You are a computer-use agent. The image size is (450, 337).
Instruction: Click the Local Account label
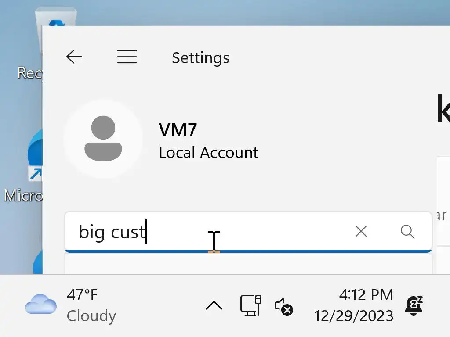tap(208, 153)
